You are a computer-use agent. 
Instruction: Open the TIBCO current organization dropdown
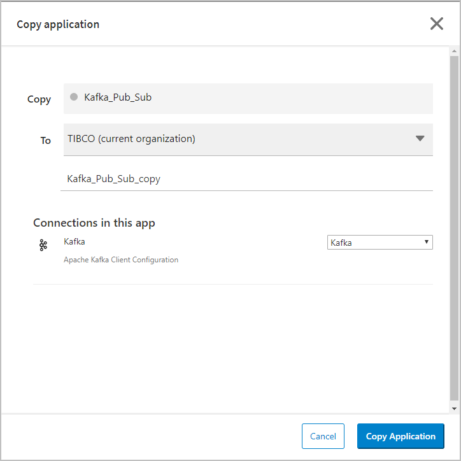click(x=248, y=139)
